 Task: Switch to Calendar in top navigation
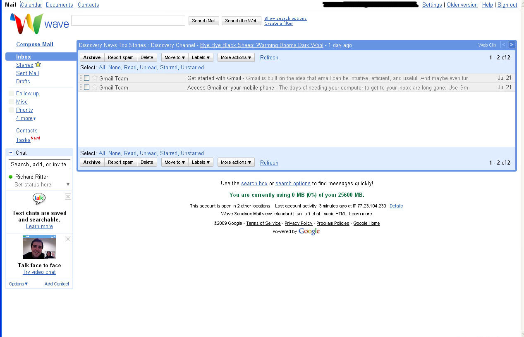click(x=31, y=5)
